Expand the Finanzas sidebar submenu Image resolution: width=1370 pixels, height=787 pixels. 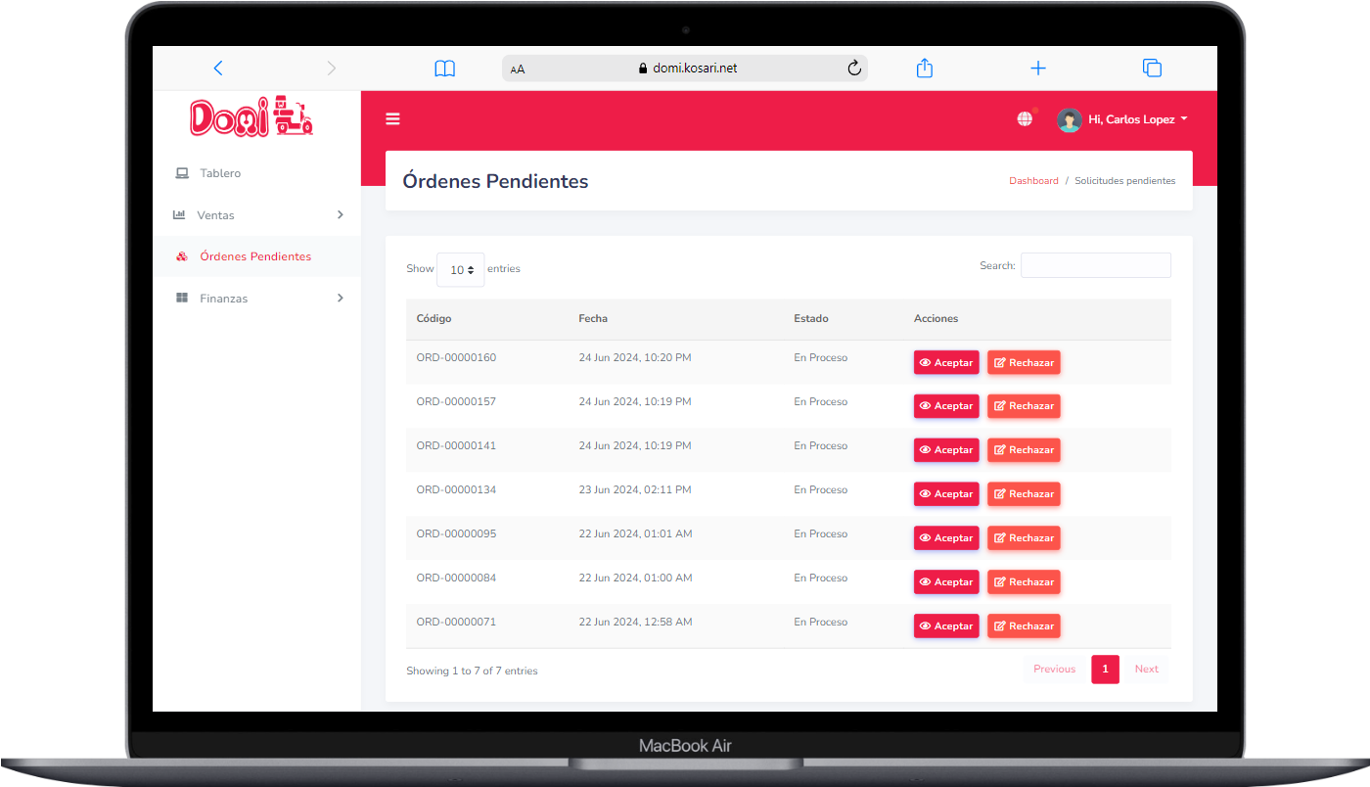pyautogui.click(x=258, y=299)
